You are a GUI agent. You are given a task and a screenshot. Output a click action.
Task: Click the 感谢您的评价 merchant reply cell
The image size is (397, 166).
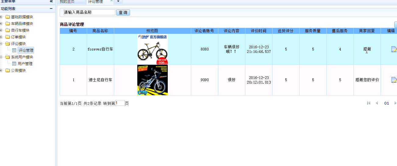[367, 80]
